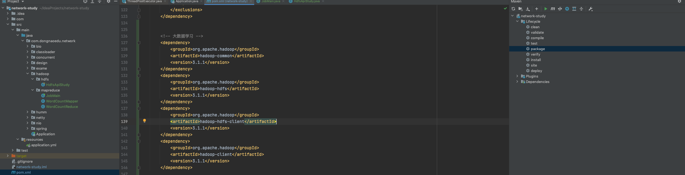Reload all Maven projects

pyautogui.click(x=513, y=9)
